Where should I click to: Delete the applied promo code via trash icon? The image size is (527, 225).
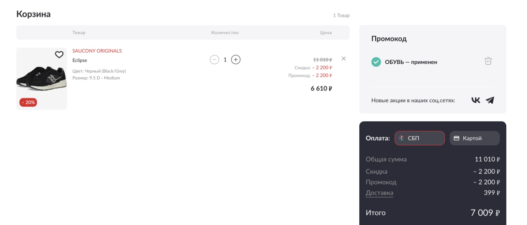point(488,61)
